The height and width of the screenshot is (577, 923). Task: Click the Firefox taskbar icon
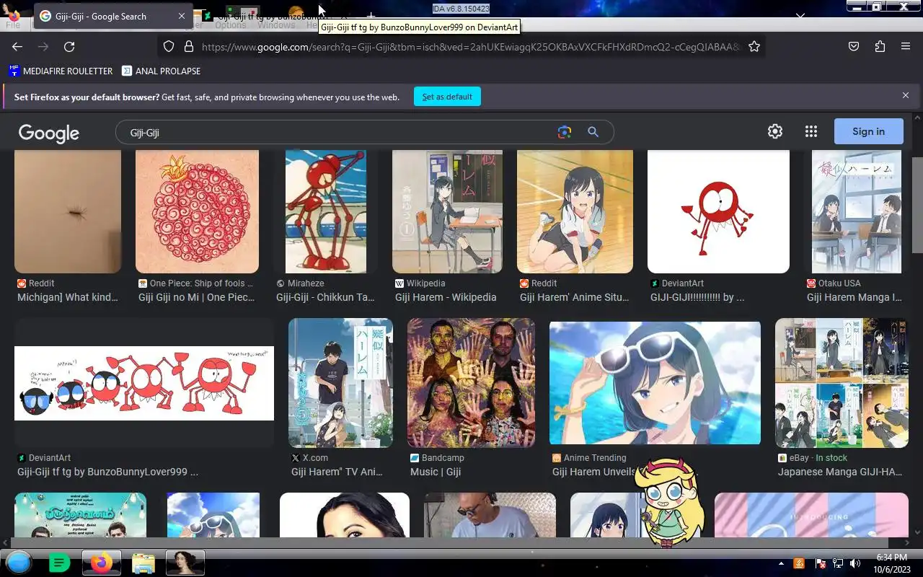tap(101, 563)
